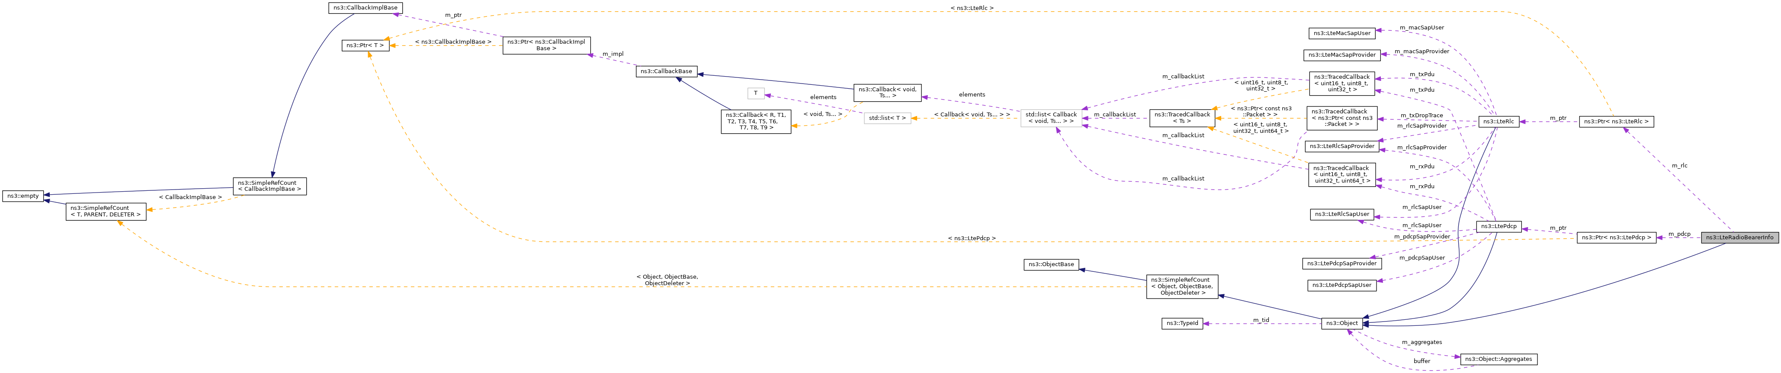Select the ns3::Object class node
Screen dimensions: 1781x373
pyautogui.click(x=1341, y=324)
